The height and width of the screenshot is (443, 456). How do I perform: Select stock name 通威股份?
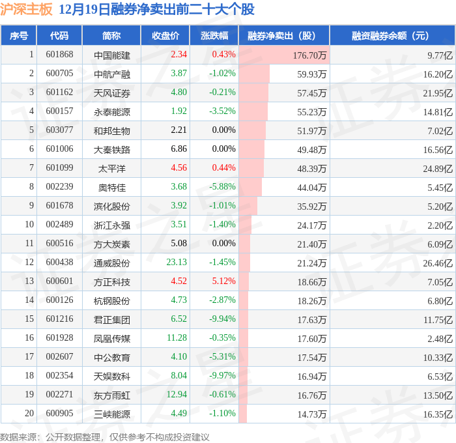point(112,263)
